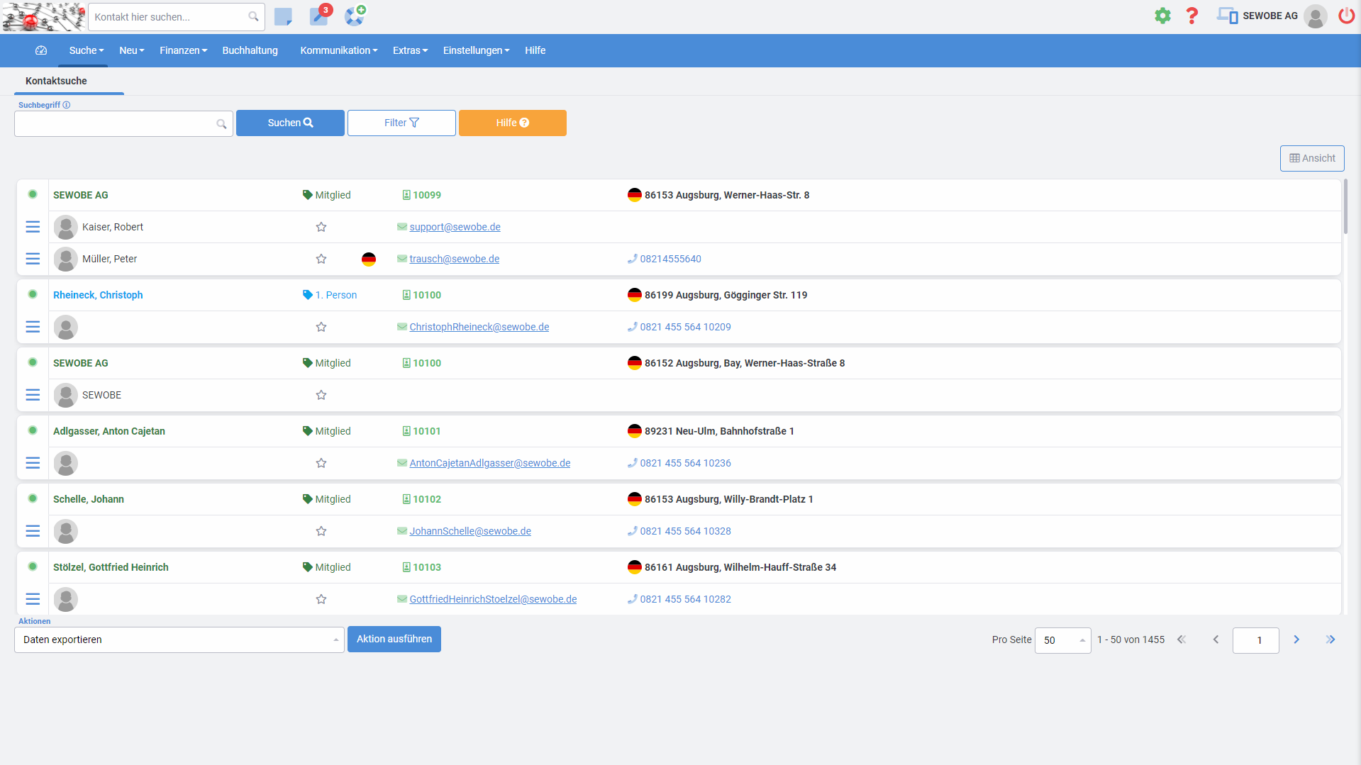
Task: Click the German flag beside Müller, Peter
Action: pos(369,259)
